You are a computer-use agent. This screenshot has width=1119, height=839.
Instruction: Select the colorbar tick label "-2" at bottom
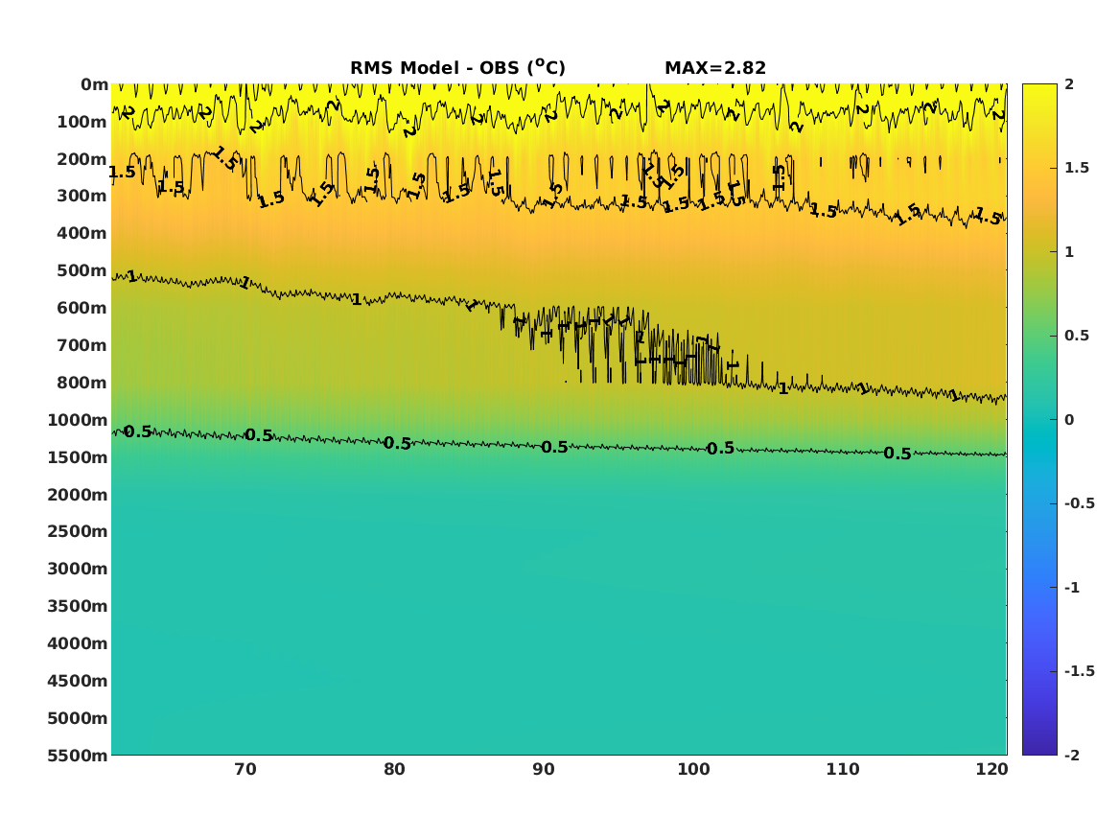[x=1072, y=756]
